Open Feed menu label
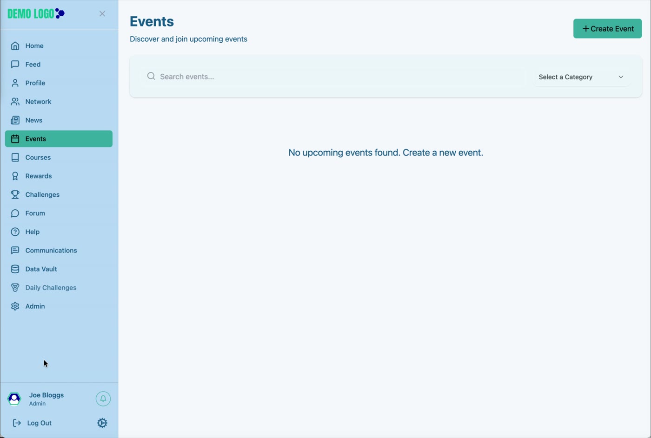Viewport: 651px width, 438px height. click(33, 64)
